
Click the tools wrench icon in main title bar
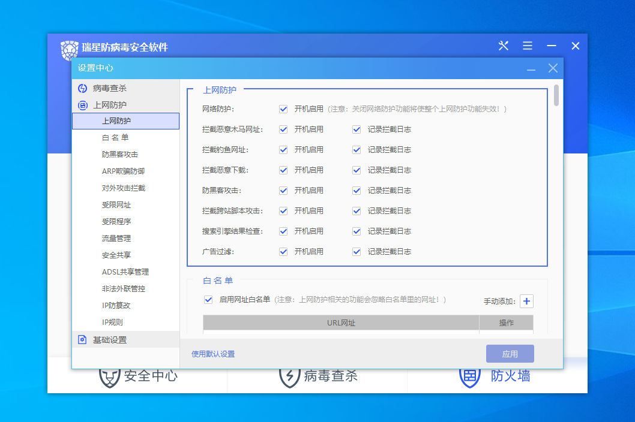point(504,46)
